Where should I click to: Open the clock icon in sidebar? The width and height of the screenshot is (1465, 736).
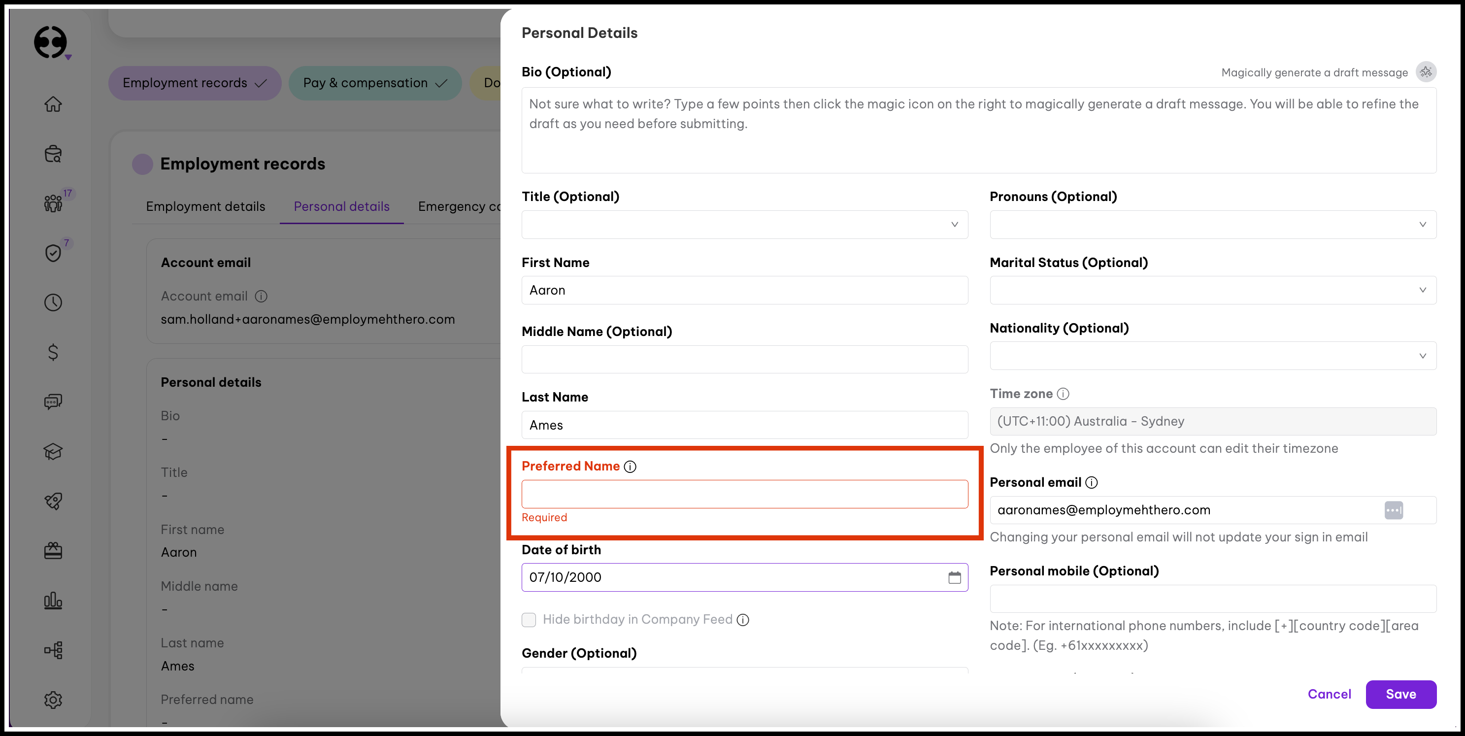[x=53, y=302]
